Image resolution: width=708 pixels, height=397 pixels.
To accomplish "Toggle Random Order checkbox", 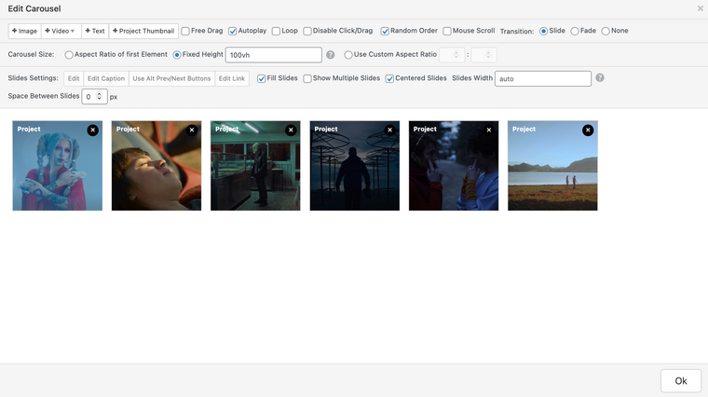I will tap(385, 31).
